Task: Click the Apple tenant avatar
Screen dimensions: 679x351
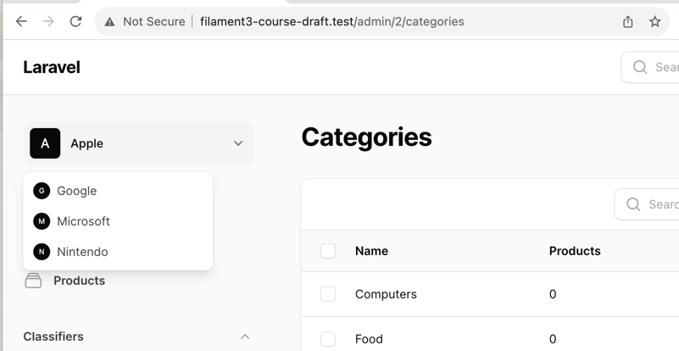Action: tap(45, 143)
